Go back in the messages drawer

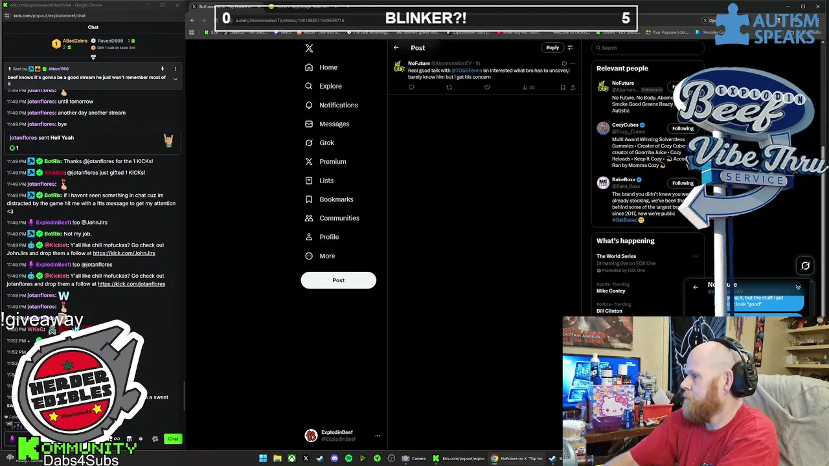696,287
